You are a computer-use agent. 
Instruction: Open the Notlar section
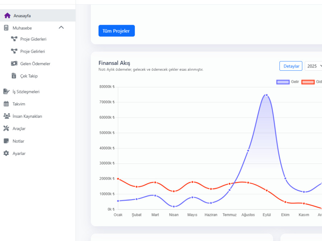click(x=18, y=141)
